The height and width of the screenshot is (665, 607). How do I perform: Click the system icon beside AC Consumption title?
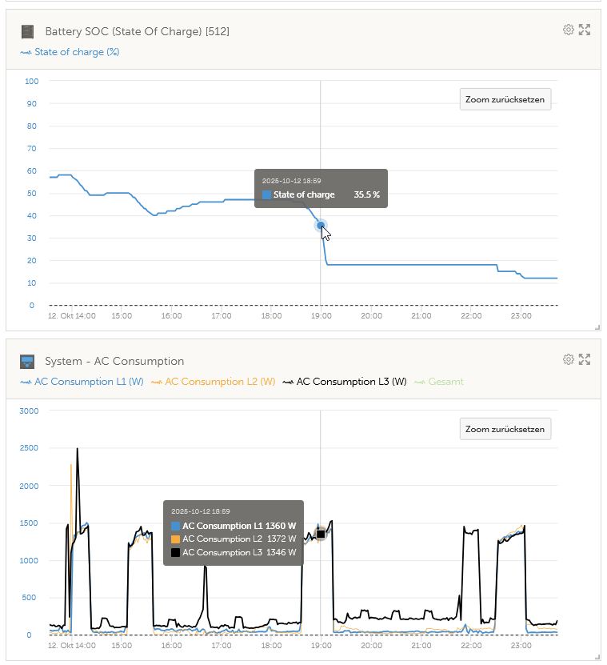click(x=28, y=362)
